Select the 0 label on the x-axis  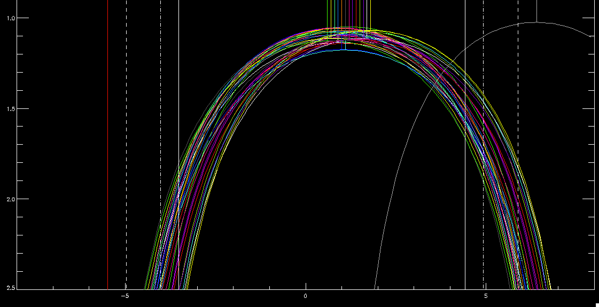point(305,296)
